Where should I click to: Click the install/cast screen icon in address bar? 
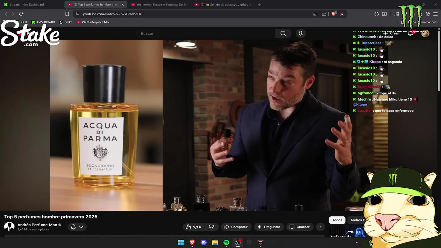click(x=315, y=14)
